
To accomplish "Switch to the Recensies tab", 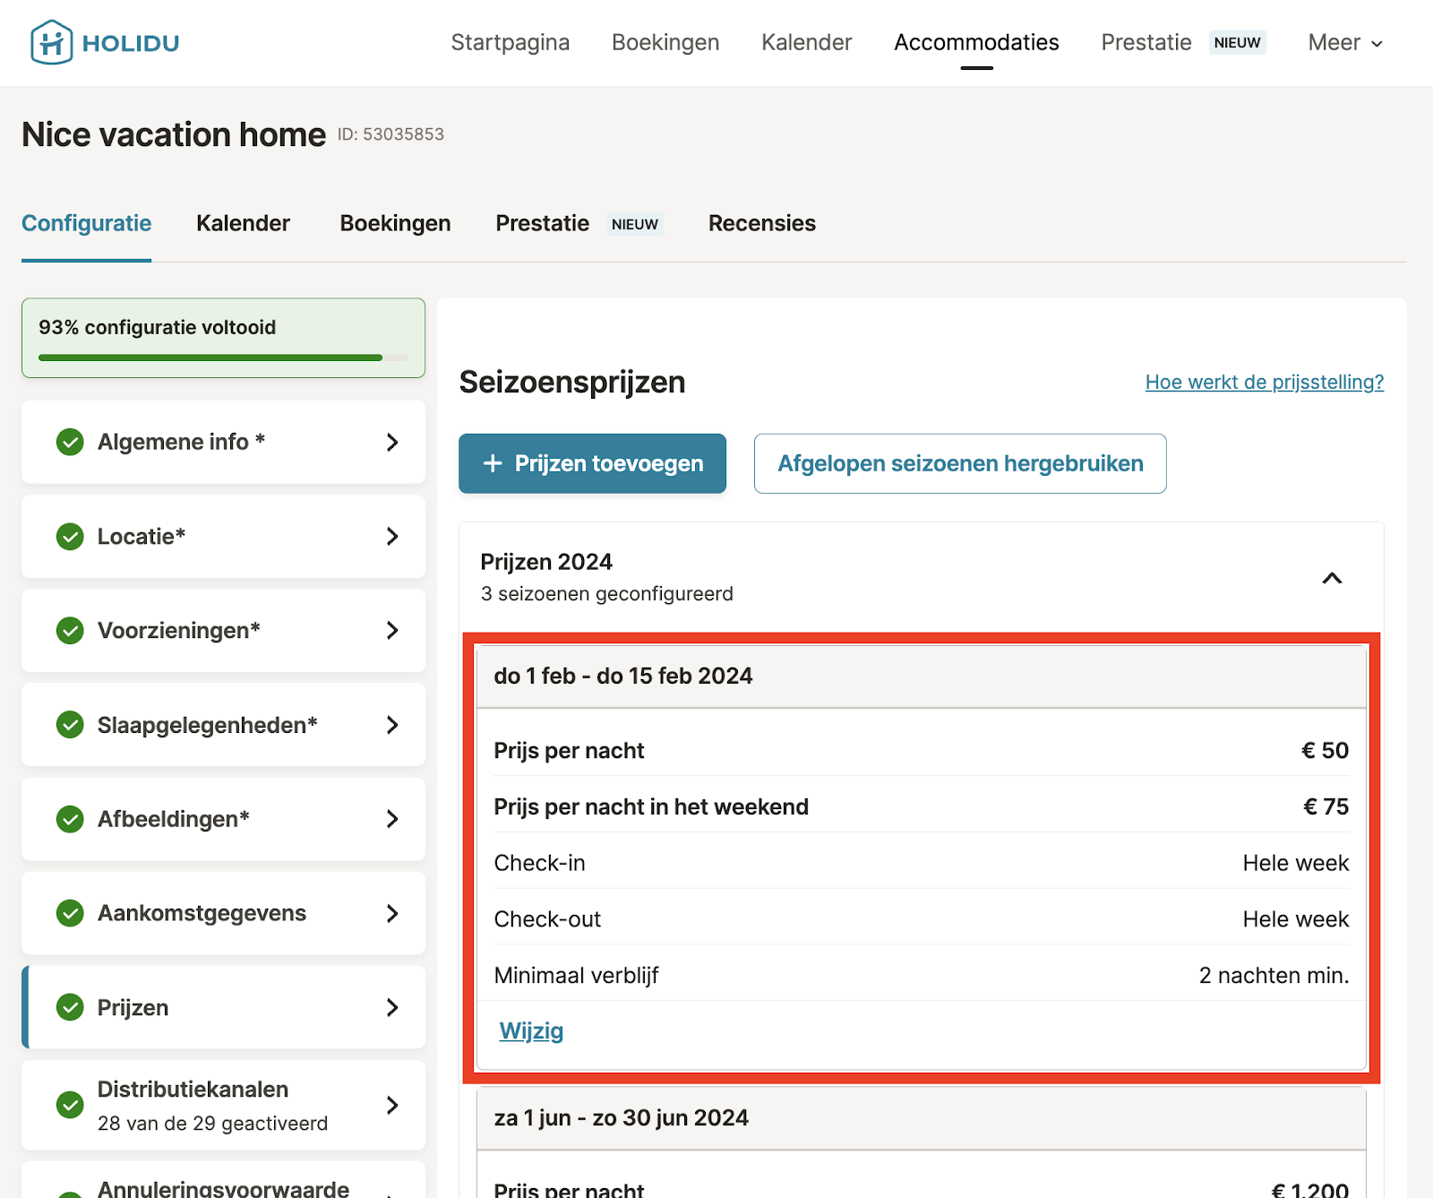I will tap(761, 223).
